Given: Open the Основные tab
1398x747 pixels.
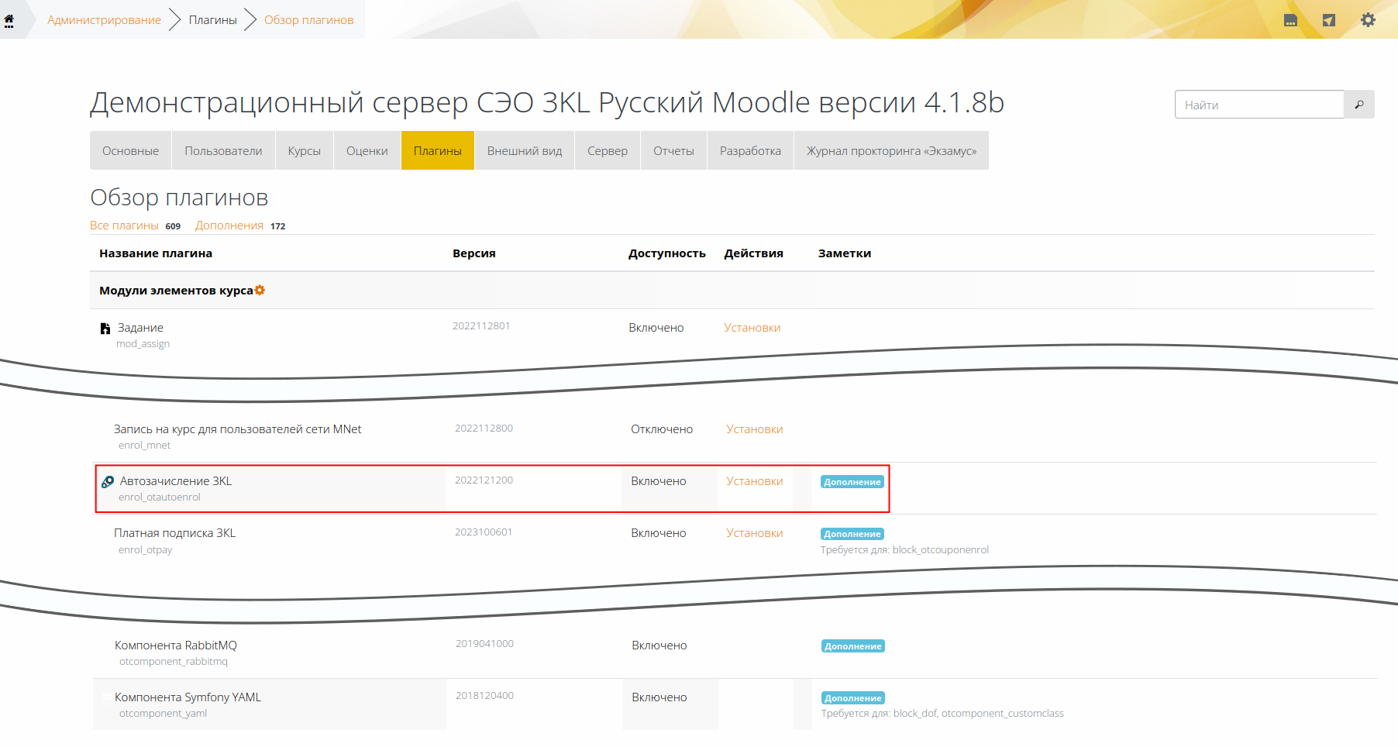Looking at the screenshot, I should click(x=130, y=150).
